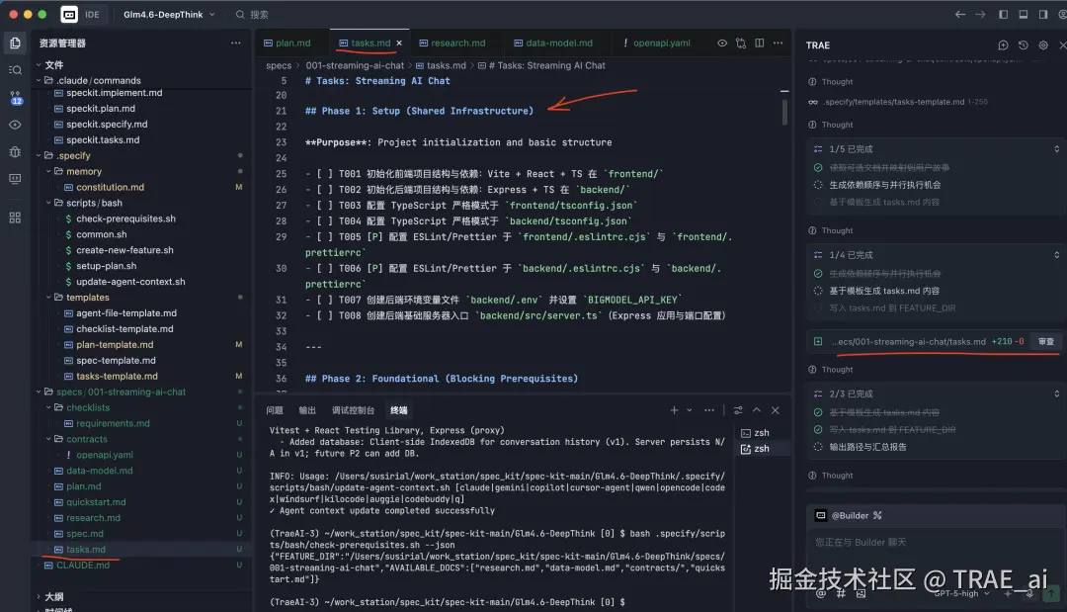Close the terminal panel with X
1067x612 pixels.
pos(776,410)
